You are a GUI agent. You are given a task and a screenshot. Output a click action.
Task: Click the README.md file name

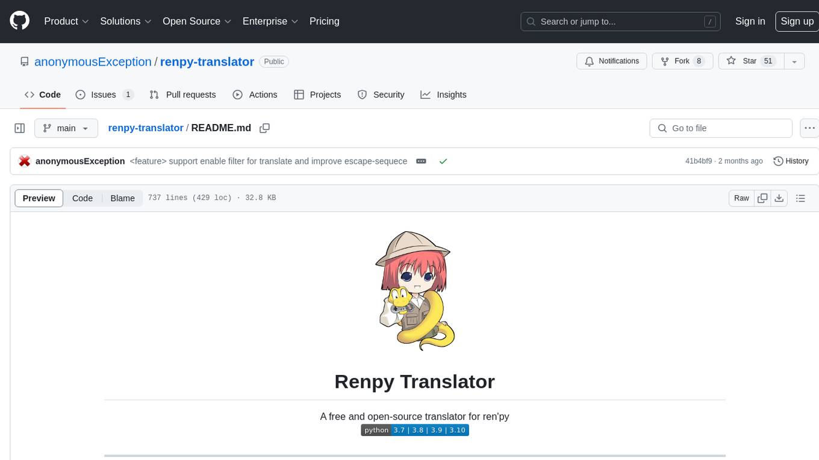point(221,128)
